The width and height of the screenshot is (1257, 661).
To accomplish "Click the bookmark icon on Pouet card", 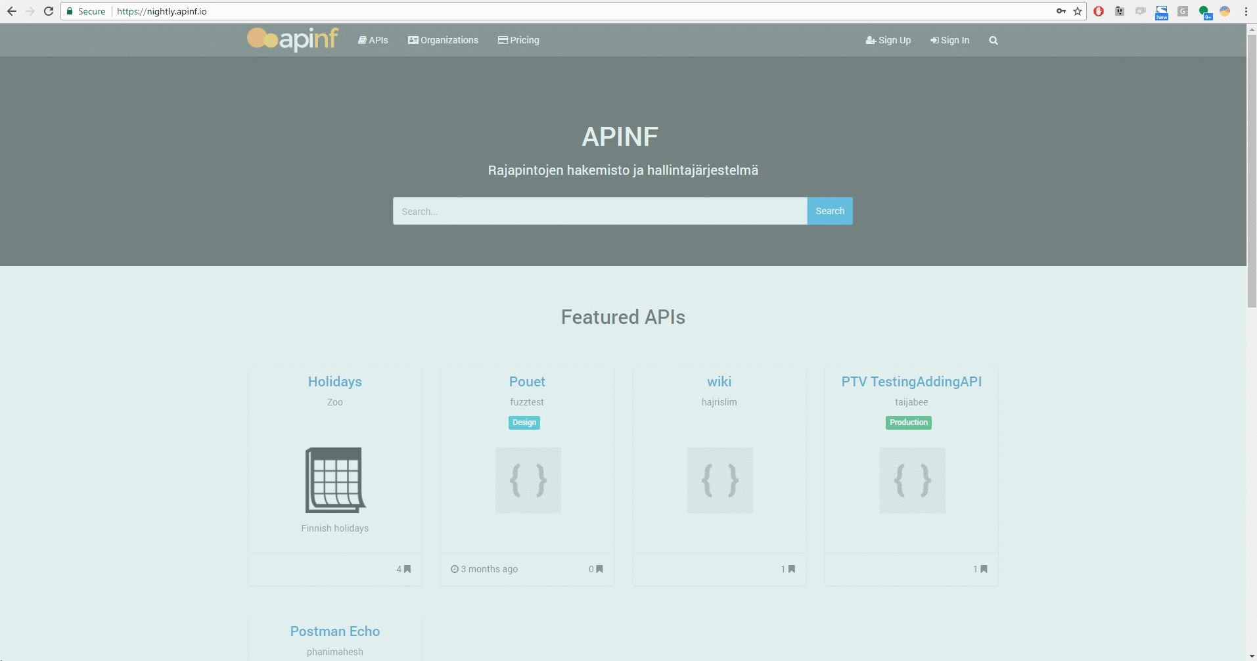I will point(599,569).
